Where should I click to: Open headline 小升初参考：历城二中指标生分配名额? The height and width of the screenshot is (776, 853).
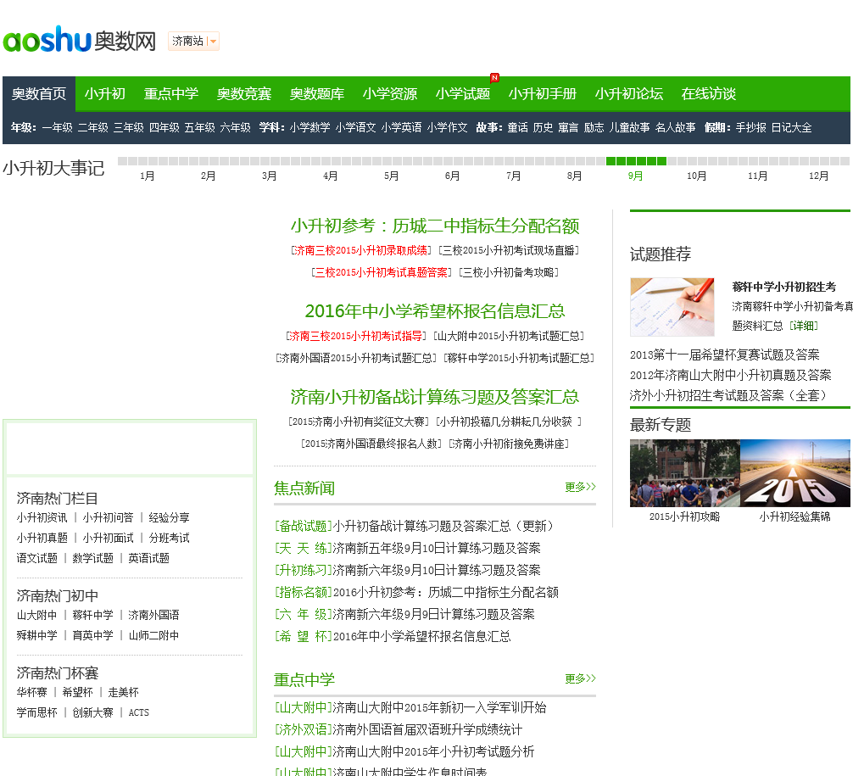click(435, 226)
